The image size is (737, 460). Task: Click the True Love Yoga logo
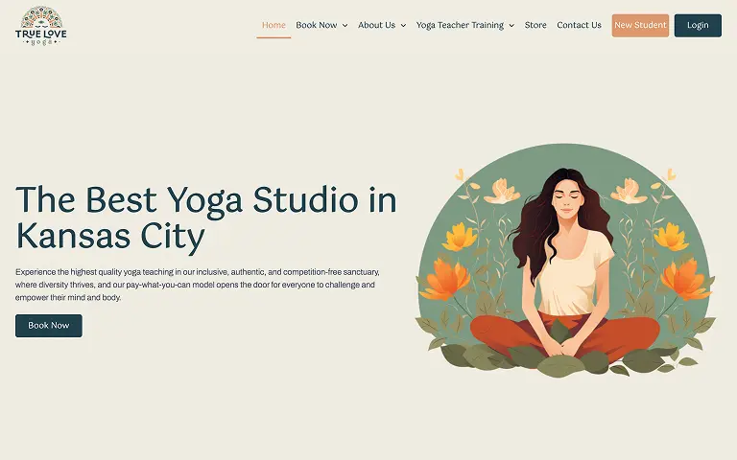[41, 26]
